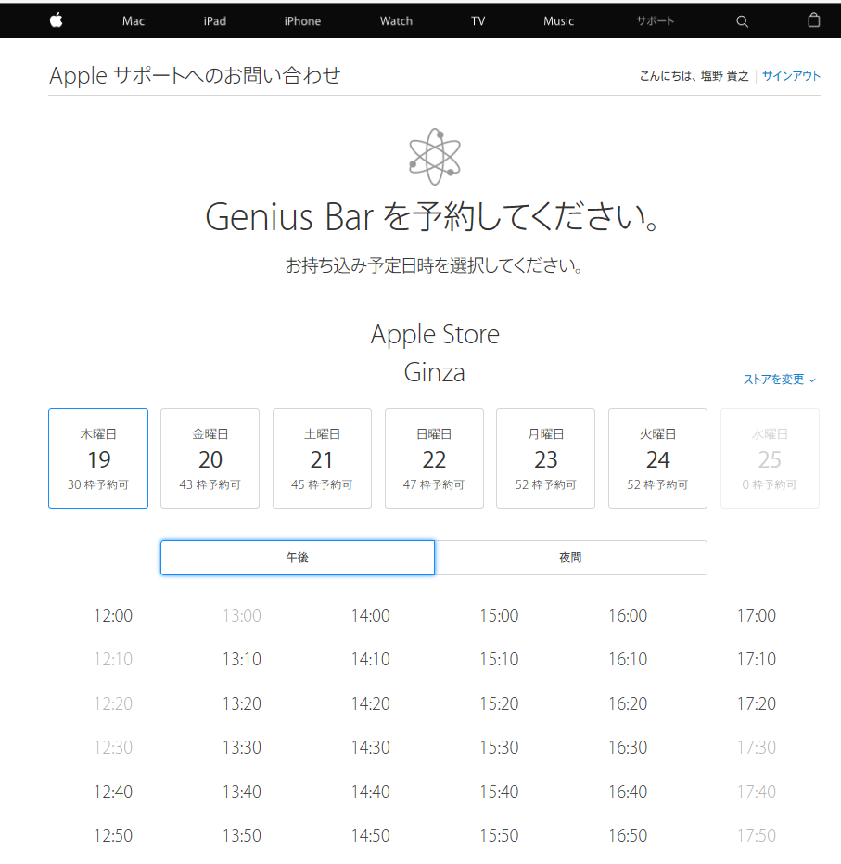Click the greyed-out 17:40 slot

[x=757, y=792]
